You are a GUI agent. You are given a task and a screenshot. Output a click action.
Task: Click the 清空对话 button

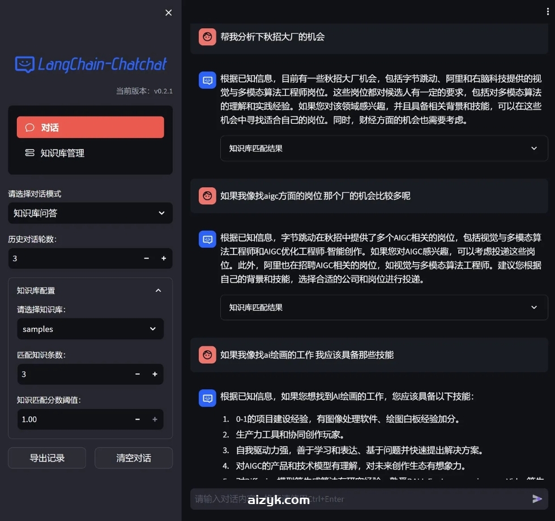(x=134, y=459)
